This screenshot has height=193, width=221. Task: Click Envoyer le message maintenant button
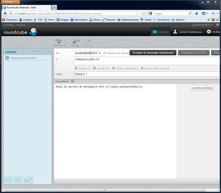coord(153,53)
